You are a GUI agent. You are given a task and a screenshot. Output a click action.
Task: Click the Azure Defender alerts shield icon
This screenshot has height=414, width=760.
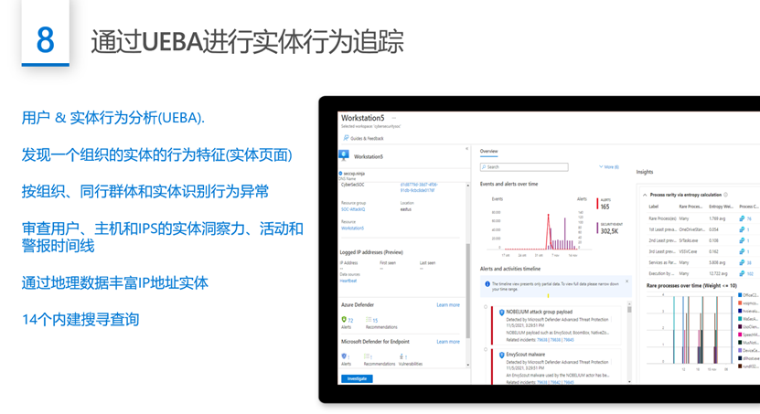click(344, 320)
